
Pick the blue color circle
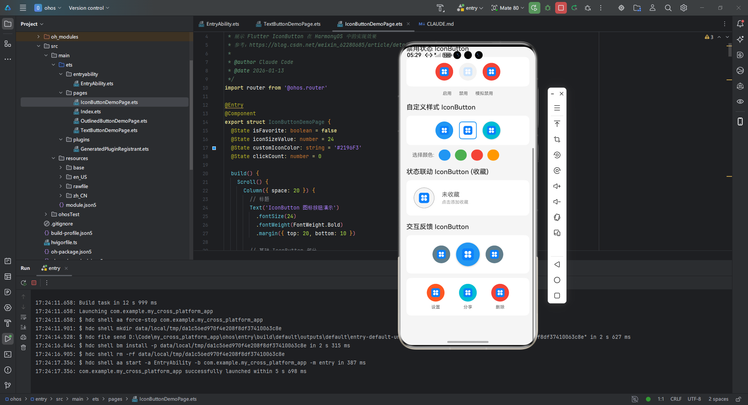(445, 155)
